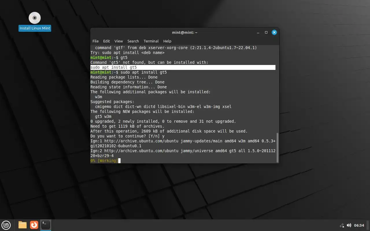This screenshot has width=370, height=231.
Task: Open the network connection tray icon
Action: click(342, 225)
